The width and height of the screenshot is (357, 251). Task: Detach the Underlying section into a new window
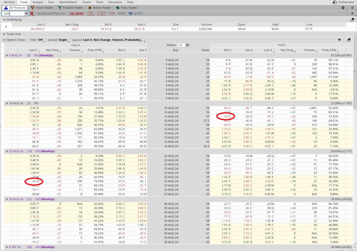pyautogui.click(x=352, y=19)
